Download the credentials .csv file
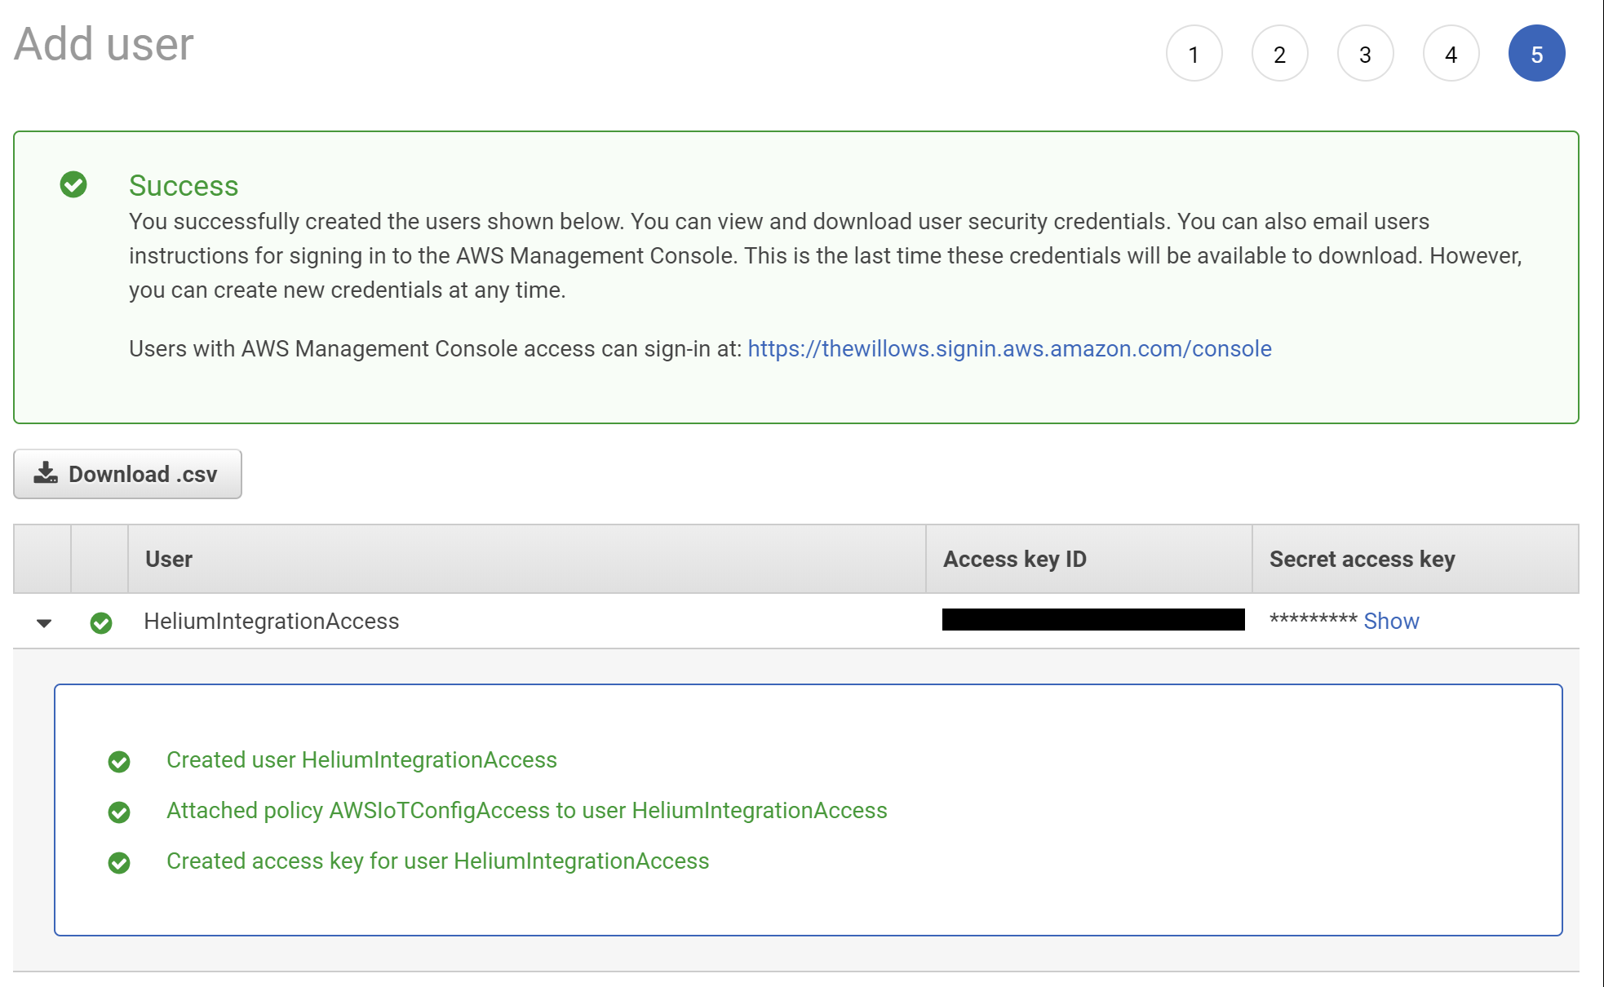Viewport: 1604px width, 987px height. click(128, 474)
